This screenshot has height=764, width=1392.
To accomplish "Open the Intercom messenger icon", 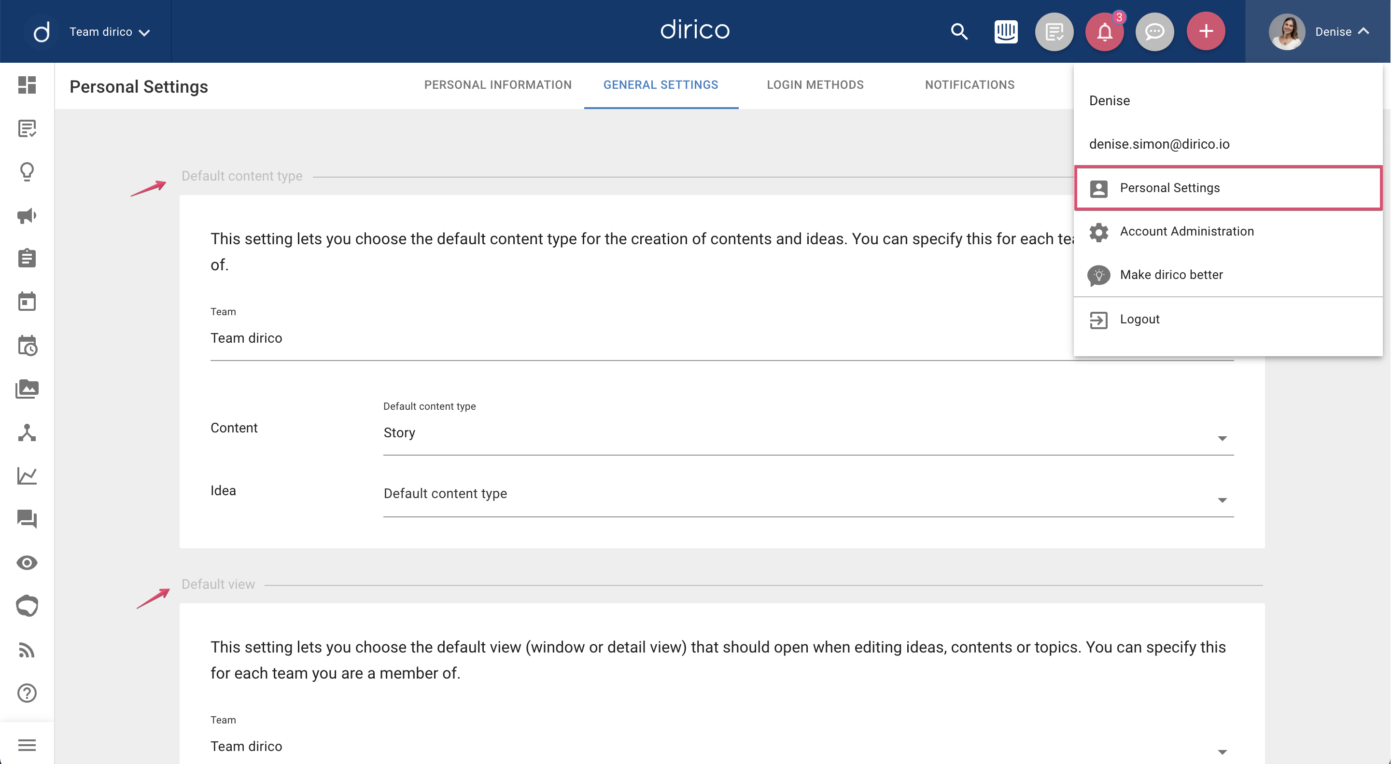I will tap(1006, 31).
